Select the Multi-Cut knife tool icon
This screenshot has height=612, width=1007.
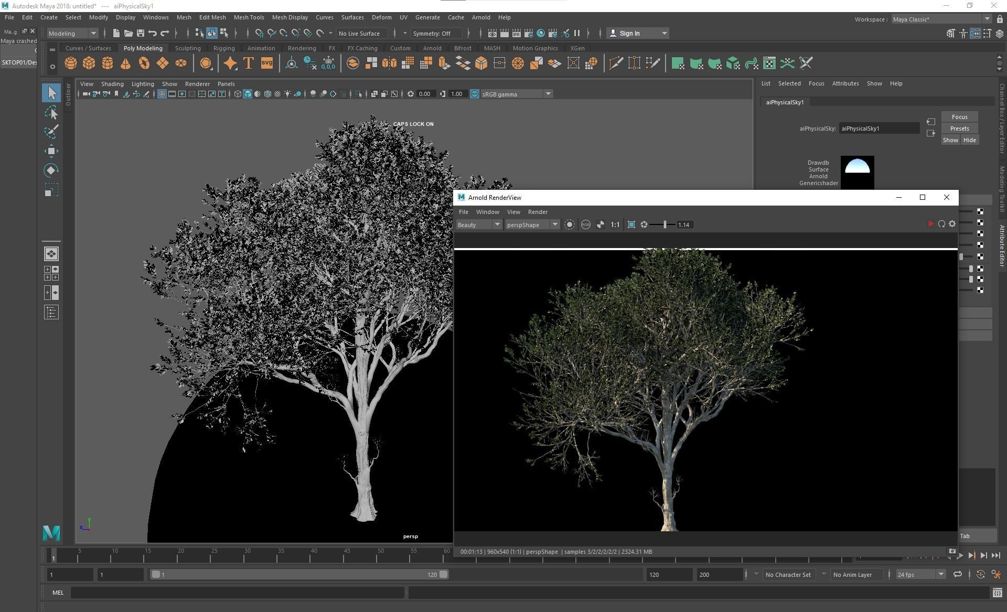point(616,63)
